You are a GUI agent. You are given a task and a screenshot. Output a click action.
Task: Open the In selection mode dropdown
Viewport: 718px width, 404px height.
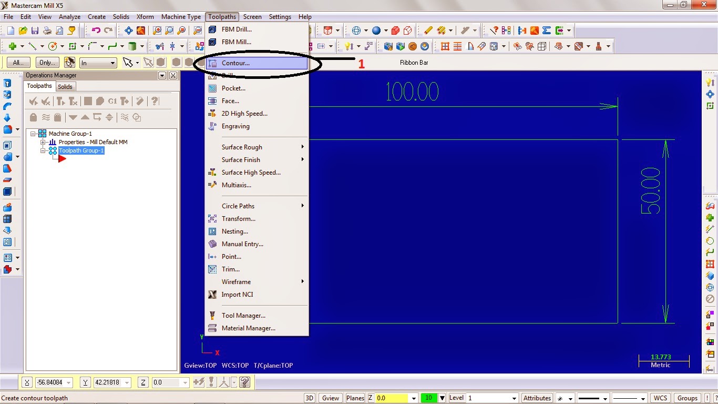coord(112,63)
